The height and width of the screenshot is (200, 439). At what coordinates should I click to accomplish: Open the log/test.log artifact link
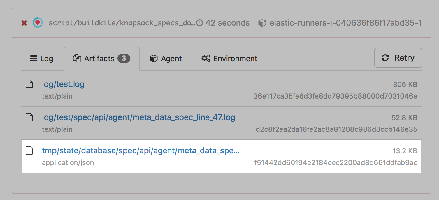pos(63,85)
